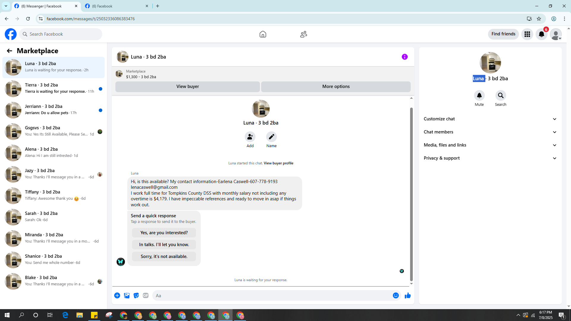571x321 pixels.
Task: Click the Facebook Home icon
Action: coord(263,34)
